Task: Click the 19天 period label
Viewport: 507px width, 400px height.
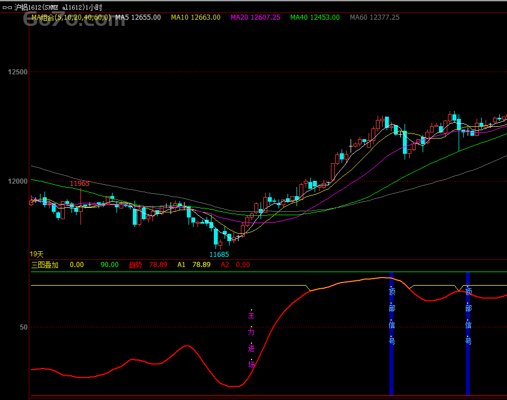Action: [x=37, y=255]
